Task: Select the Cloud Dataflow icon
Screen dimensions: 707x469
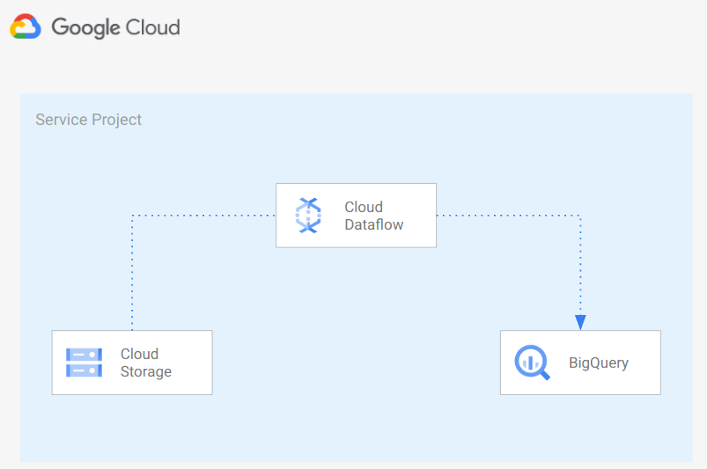Action: coord(308,215)
